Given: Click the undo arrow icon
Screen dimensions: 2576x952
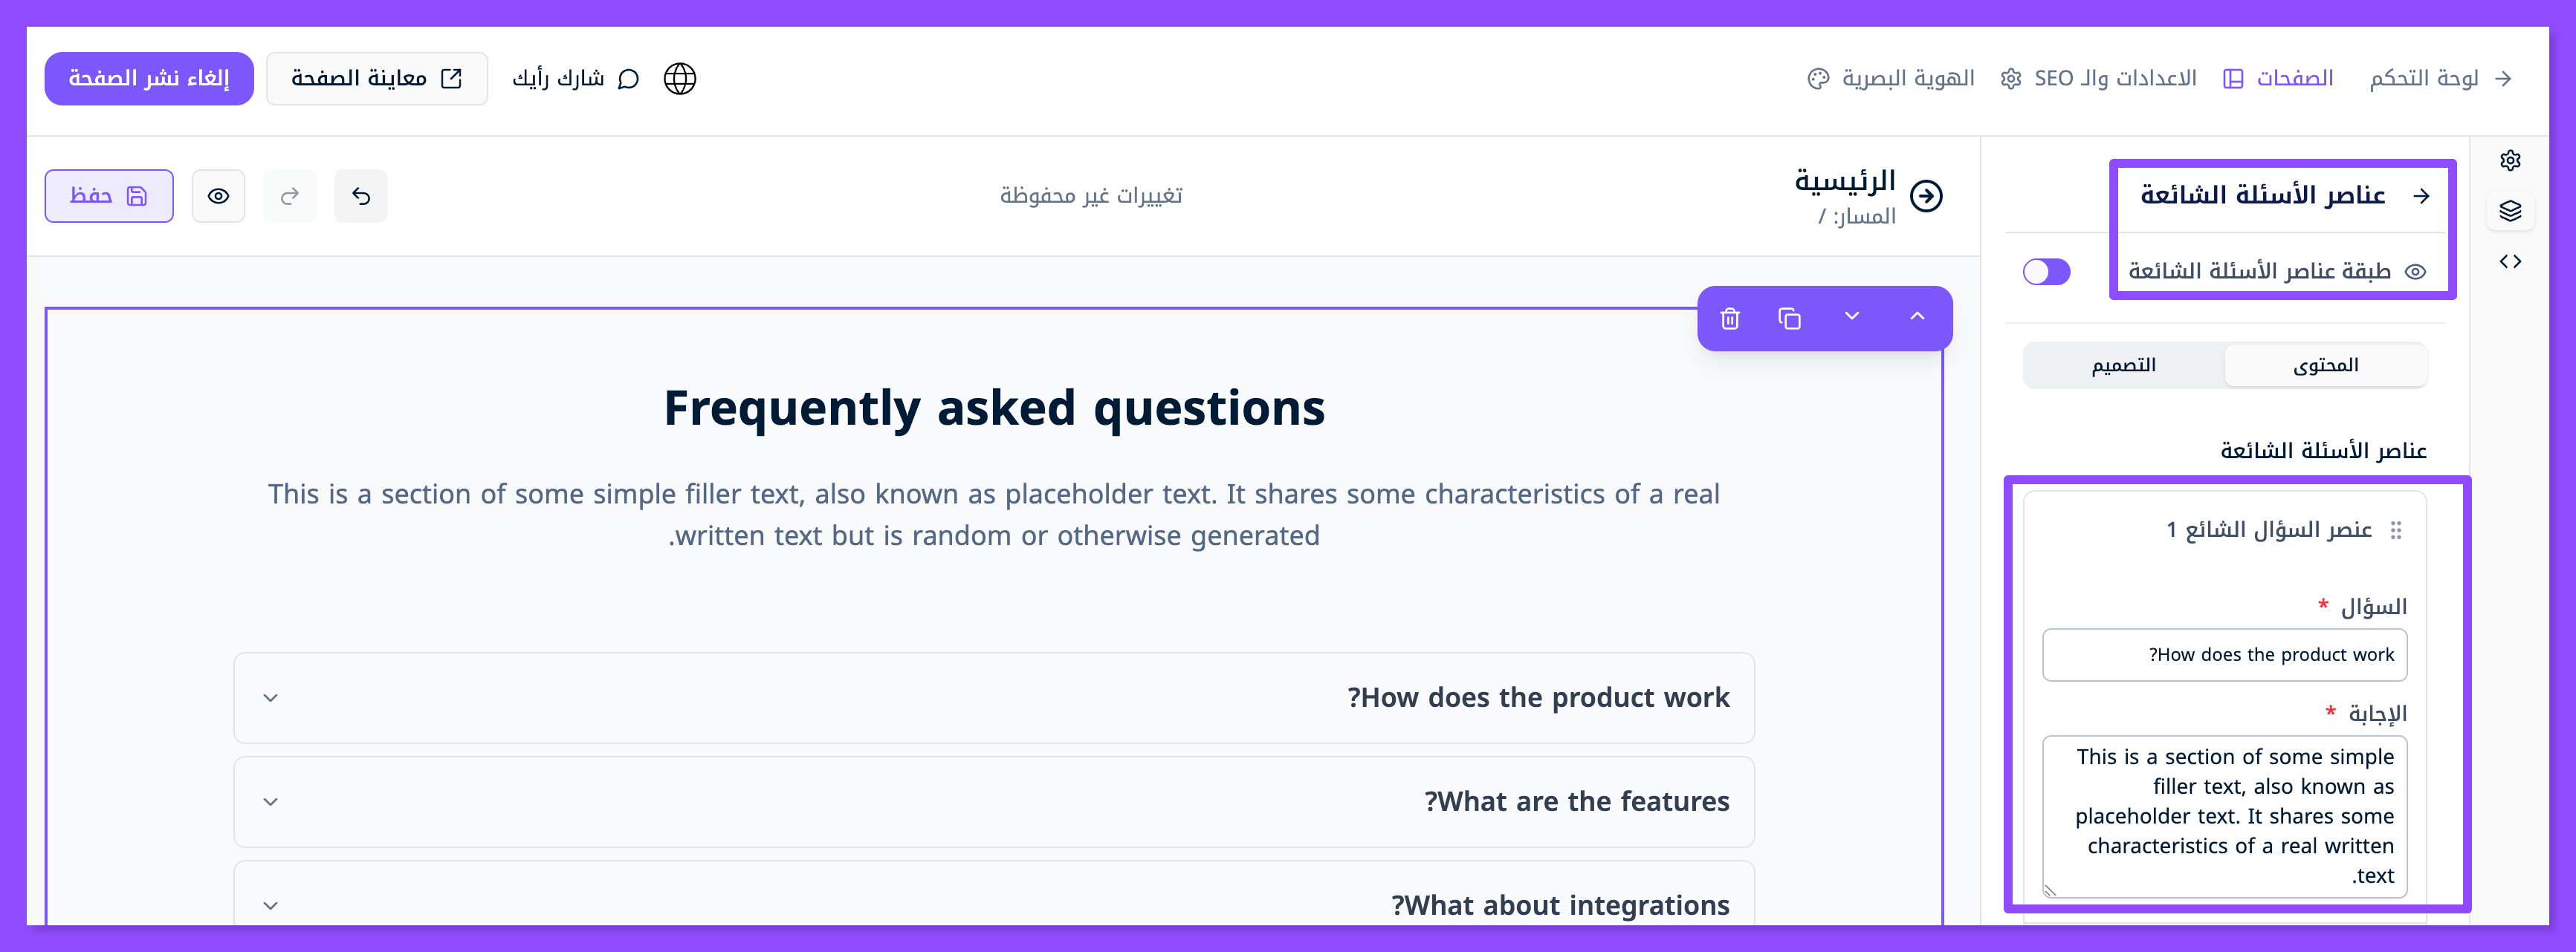Looking at the screenshot, I should pyautogui.click(x=361, y=196).
